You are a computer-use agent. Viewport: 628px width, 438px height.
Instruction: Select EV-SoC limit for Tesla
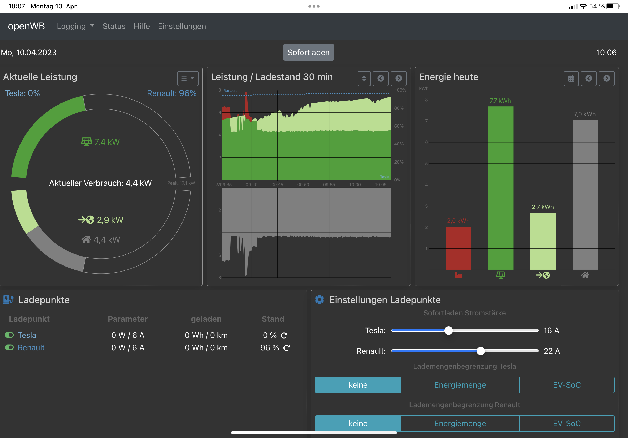pos(566,385)
